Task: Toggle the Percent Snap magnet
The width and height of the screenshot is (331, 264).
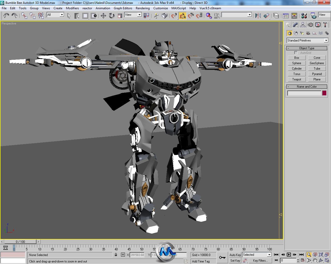Action: point(191,16)
